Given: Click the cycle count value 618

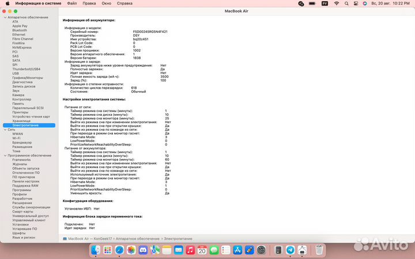Looking at the screenshot, I should (x=134, y=87).
